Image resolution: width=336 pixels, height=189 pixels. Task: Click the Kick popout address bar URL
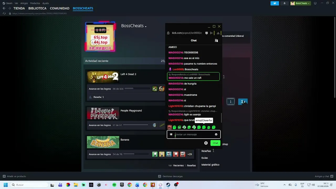tap(187, 33)
